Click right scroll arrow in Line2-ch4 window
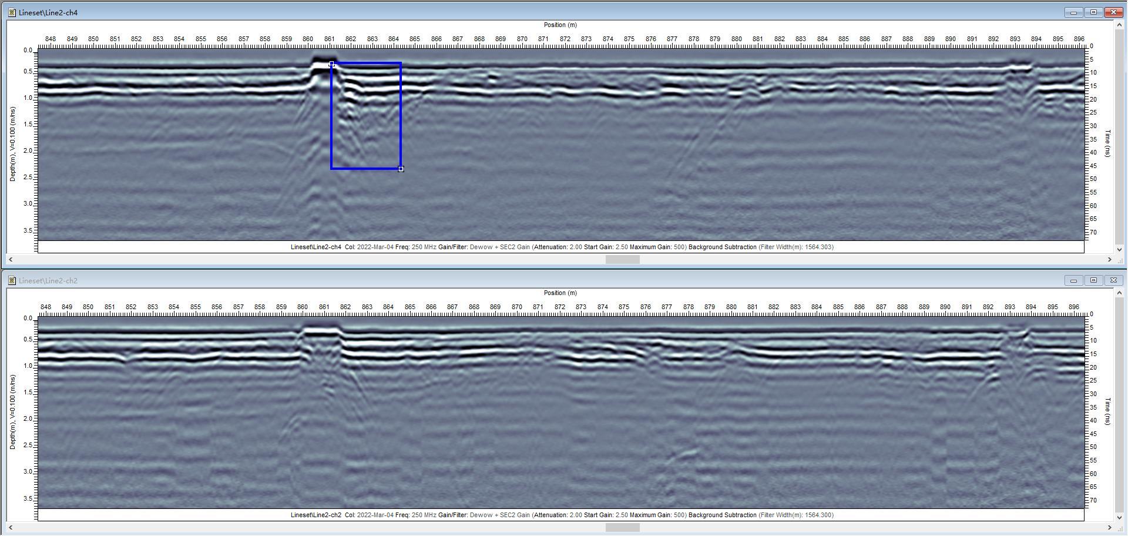The image size is (1128, 536). click(x=1110, y=259)
